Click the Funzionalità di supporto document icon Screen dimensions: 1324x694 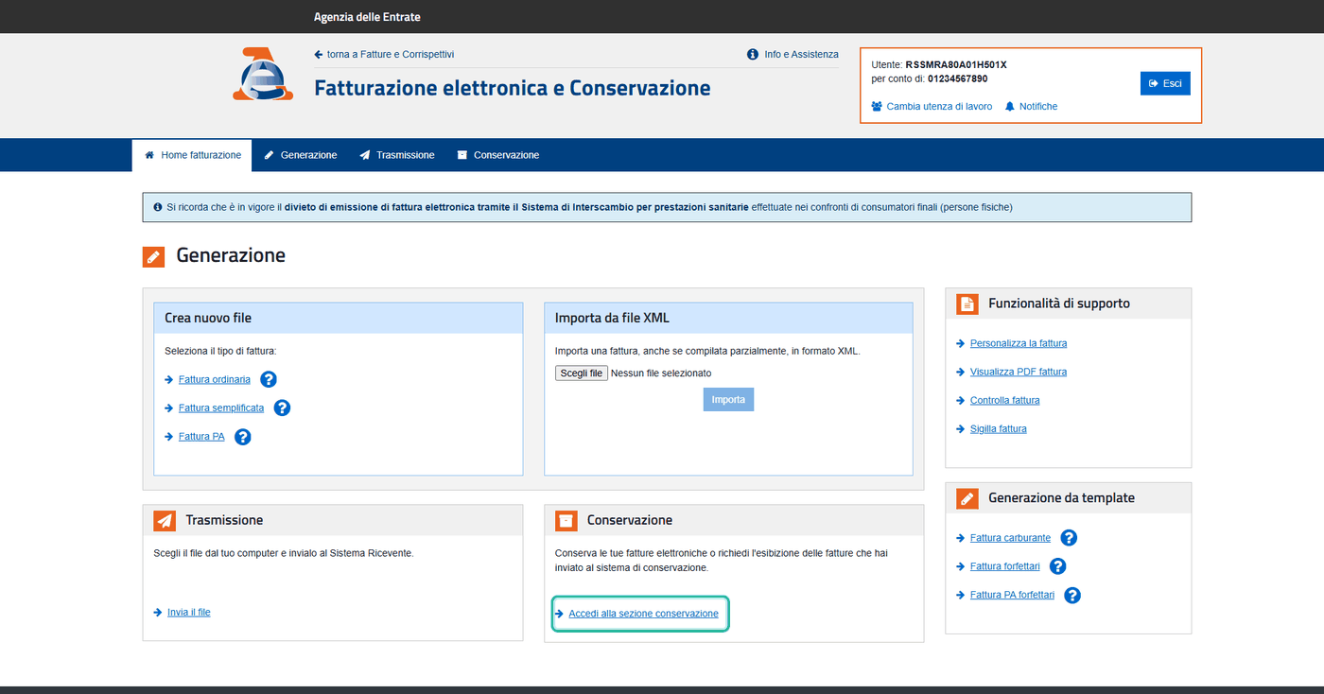[967, 304]
